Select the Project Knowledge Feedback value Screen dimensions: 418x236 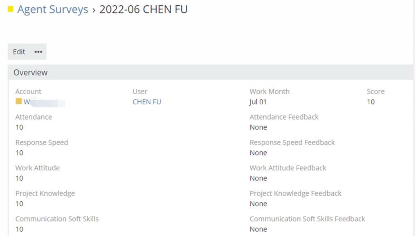click(258, 204)
